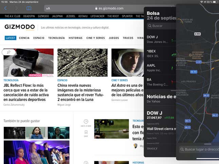Select the first recommended thumbnail numbered 1

pos(15,133)
